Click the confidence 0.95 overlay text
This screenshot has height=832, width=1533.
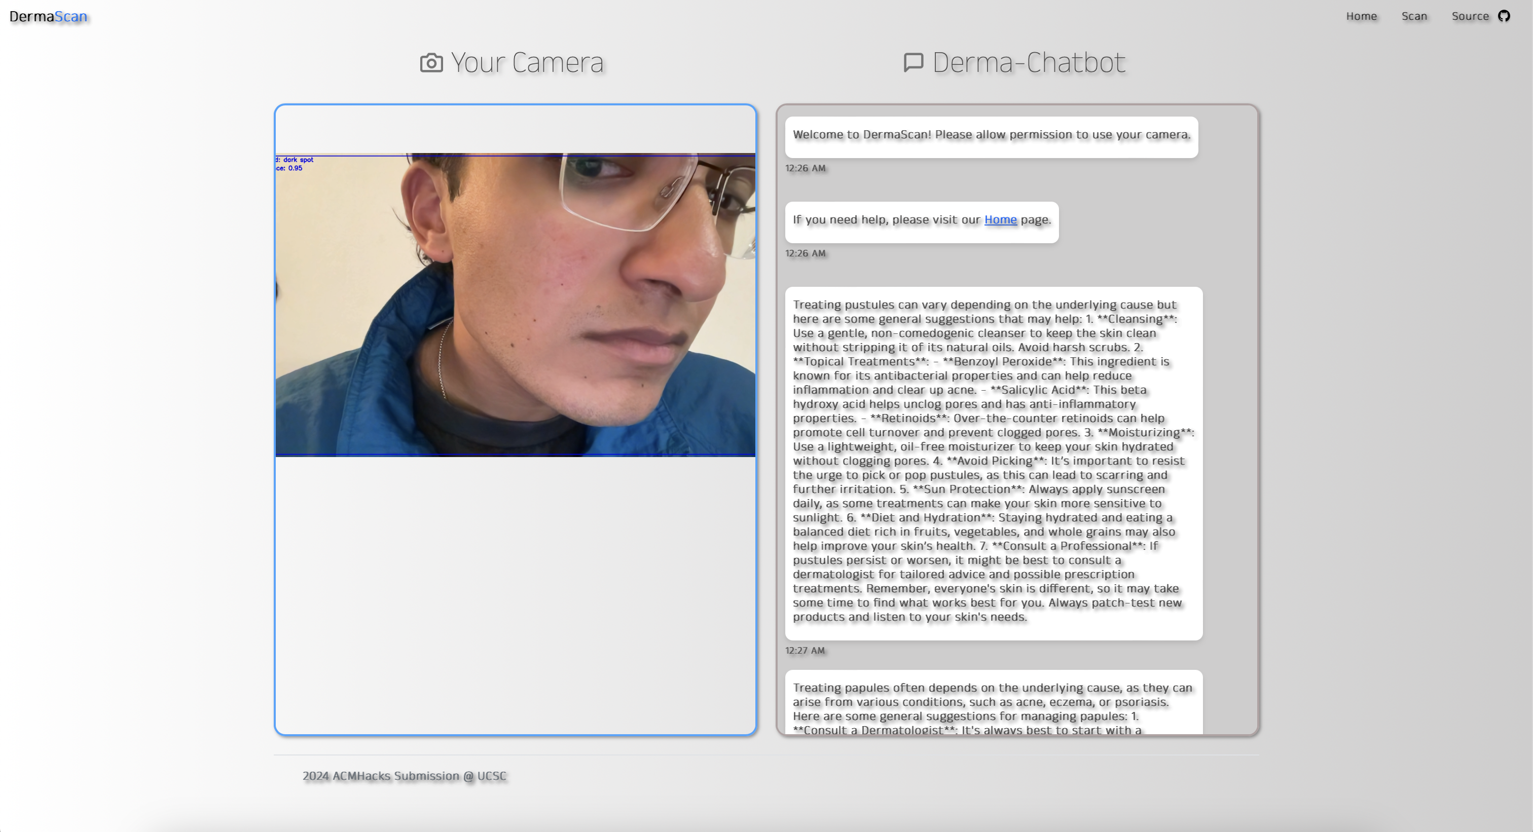[x=290, y=168]
